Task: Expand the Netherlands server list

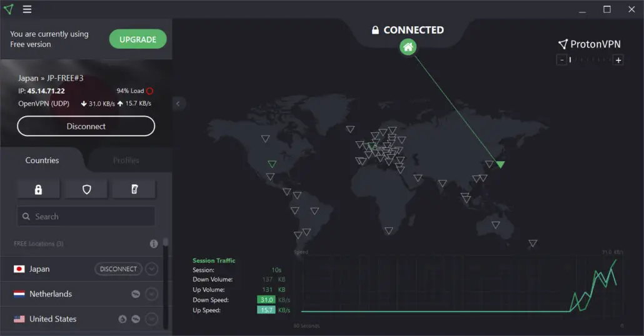Action: (x=151, y=294)
